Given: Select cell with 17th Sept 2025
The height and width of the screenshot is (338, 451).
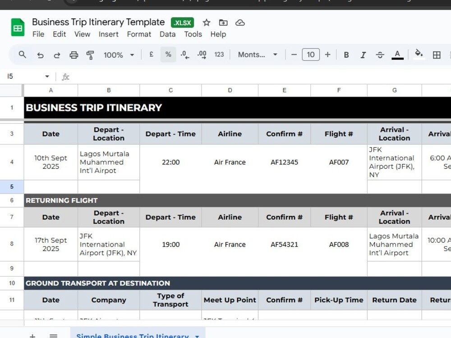Looking at the screenshot, I should (51, 244).
